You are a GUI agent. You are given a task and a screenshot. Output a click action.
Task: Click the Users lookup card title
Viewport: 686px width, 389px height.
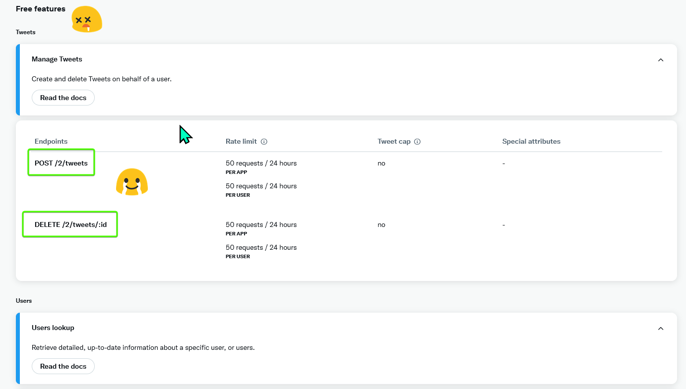point(53,328)
